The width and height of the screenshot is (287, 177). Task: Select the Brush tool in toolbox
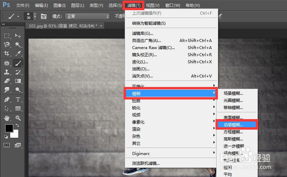pos(18,63)
